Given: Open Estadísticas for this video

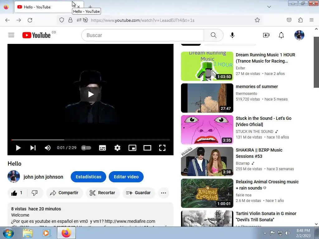Looking at the screenshot, I should [x=88, y=177].
